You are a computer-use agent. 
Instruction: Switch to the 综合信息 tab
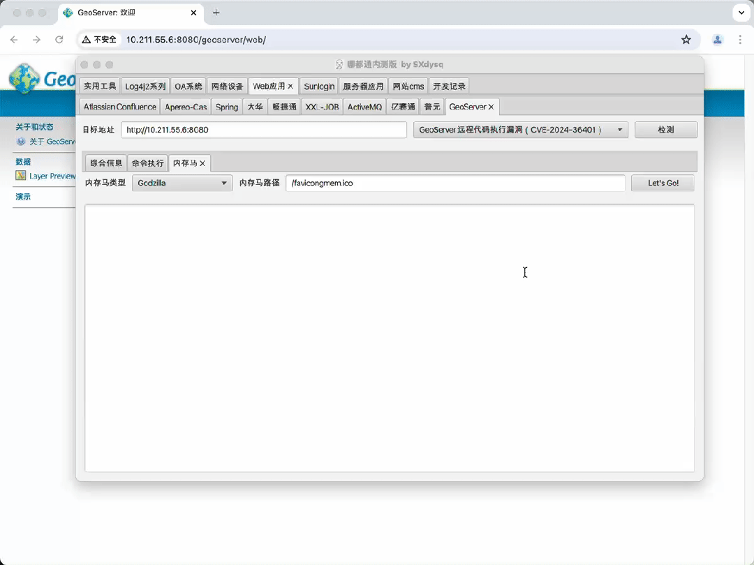(x=106, y=163)
